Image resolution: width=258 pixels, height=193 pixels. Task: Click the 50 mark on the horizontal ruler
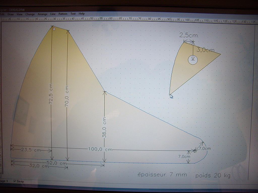pyautogui.click(x=92, y=19)
